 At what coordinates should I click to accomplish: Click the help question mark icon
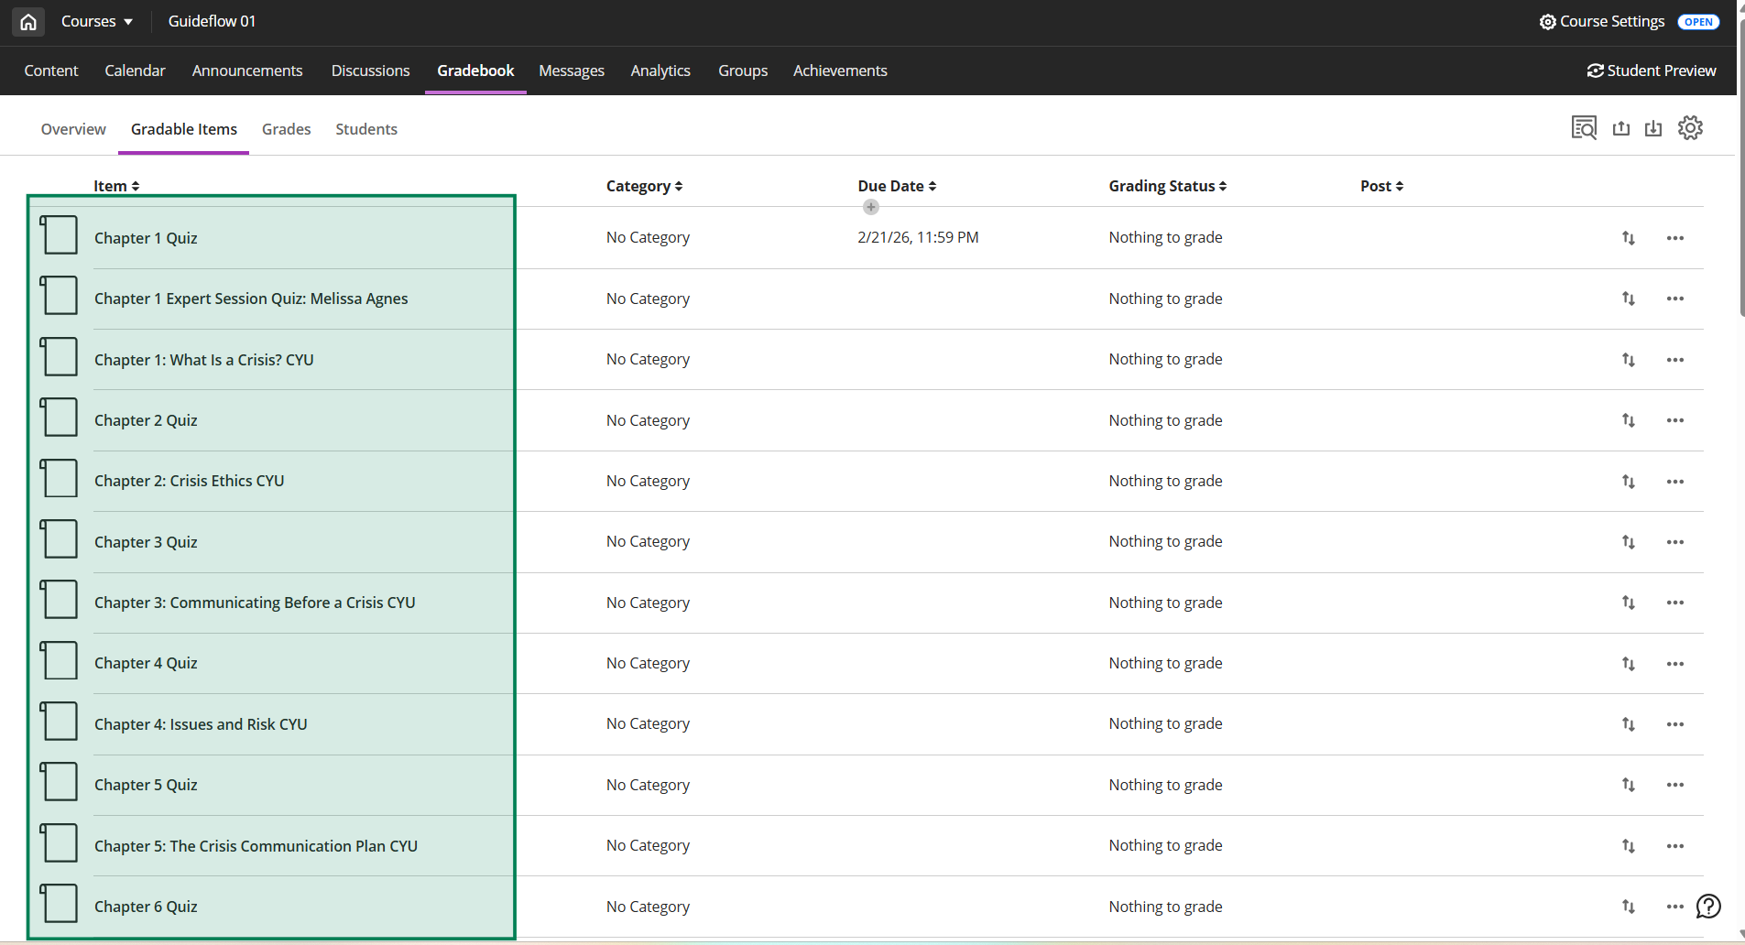pyautogui.click(x=1708, y=907)
